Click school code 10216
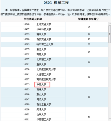Viewport: 111px width, 121px height. 27,94
